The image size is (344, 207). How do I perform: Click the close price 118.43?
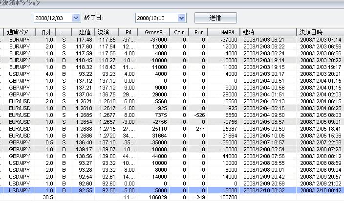coord(107,67)
